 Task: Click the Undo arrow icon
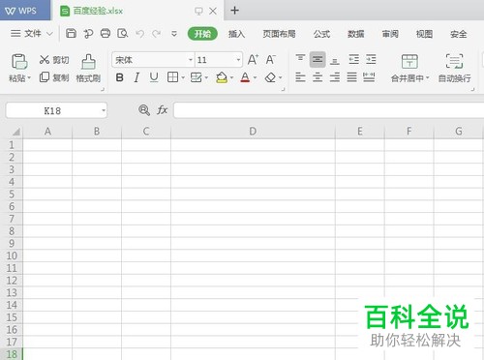139,34
